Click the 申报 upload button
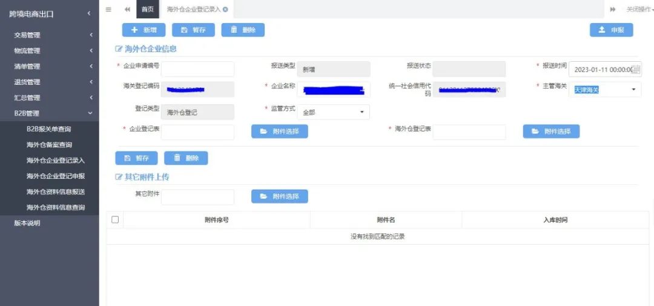654x306 pixels. tap(611, 30)
